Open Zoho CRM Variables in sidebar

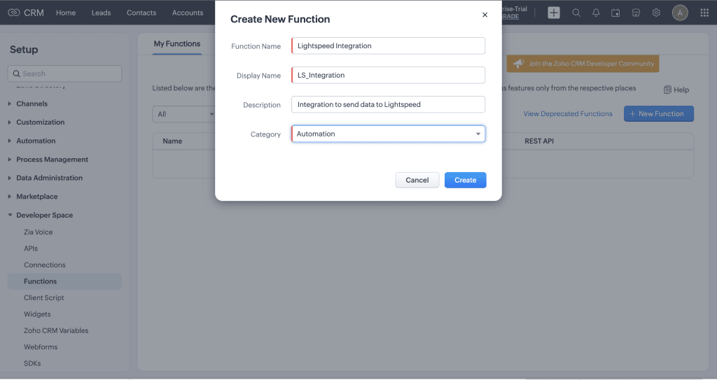tap(56, 330)
